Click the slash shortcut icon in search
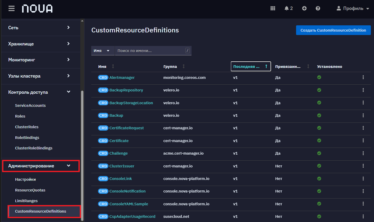 point(187,51)
